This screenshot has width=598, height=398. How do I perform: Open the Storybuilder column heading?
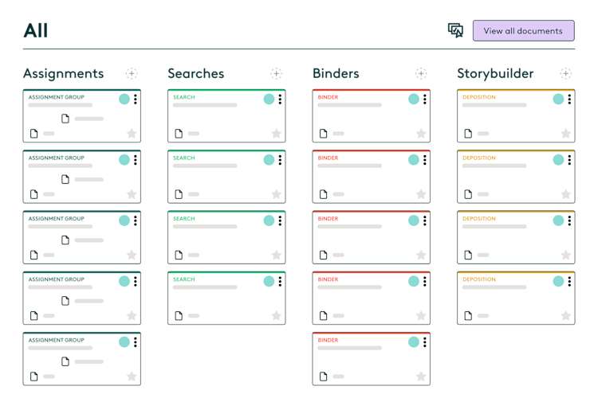click(x=495, y=74)
